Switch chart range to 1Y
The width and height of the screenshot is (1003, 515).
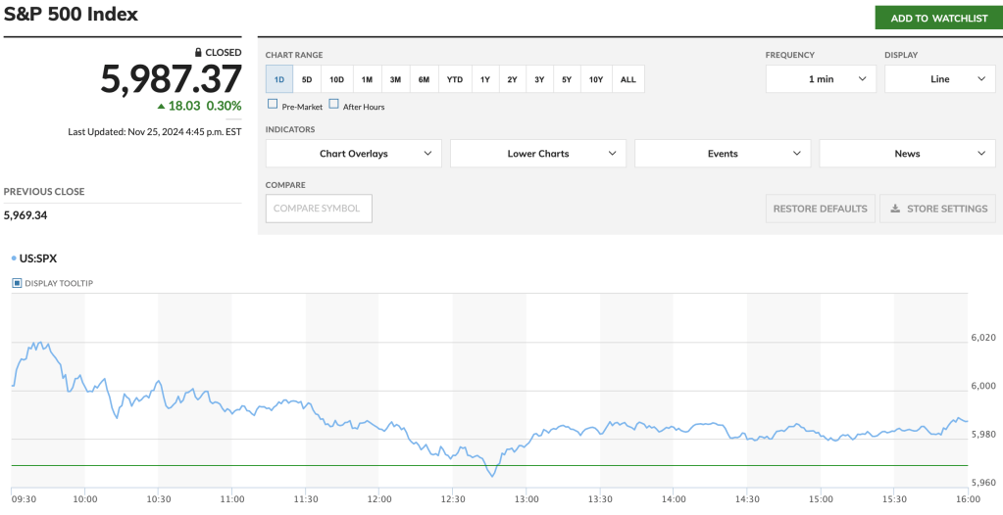(485, 79)
